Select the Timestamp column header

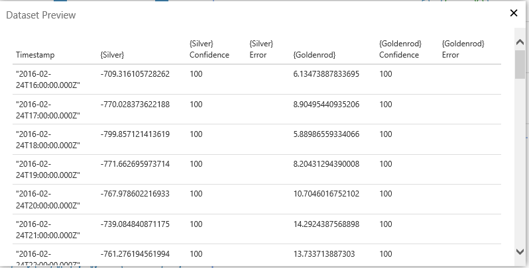(35, 55)
